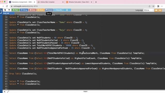This screenshot has width=165, height=93.
Task: Open a new browser tab
Action: [x=96, y=2]
